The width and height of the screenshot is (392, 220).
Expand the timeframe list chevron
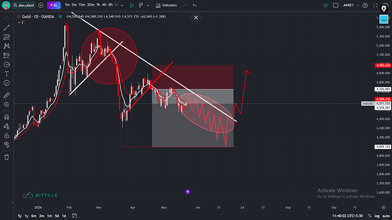click(x=122, y=5)
